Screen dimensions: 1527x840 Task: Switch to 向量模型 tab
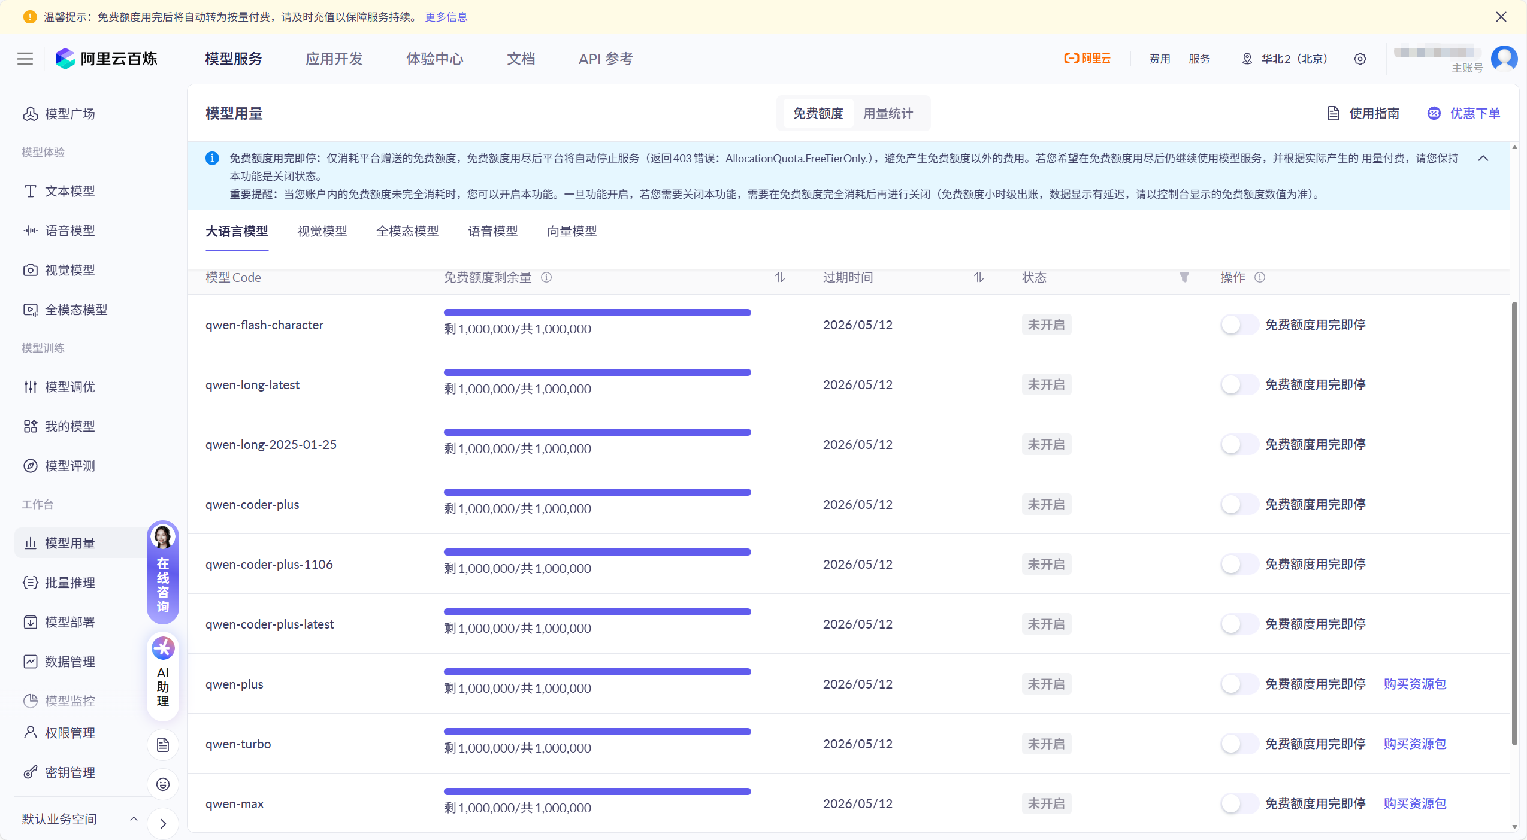tap(572, 231)
